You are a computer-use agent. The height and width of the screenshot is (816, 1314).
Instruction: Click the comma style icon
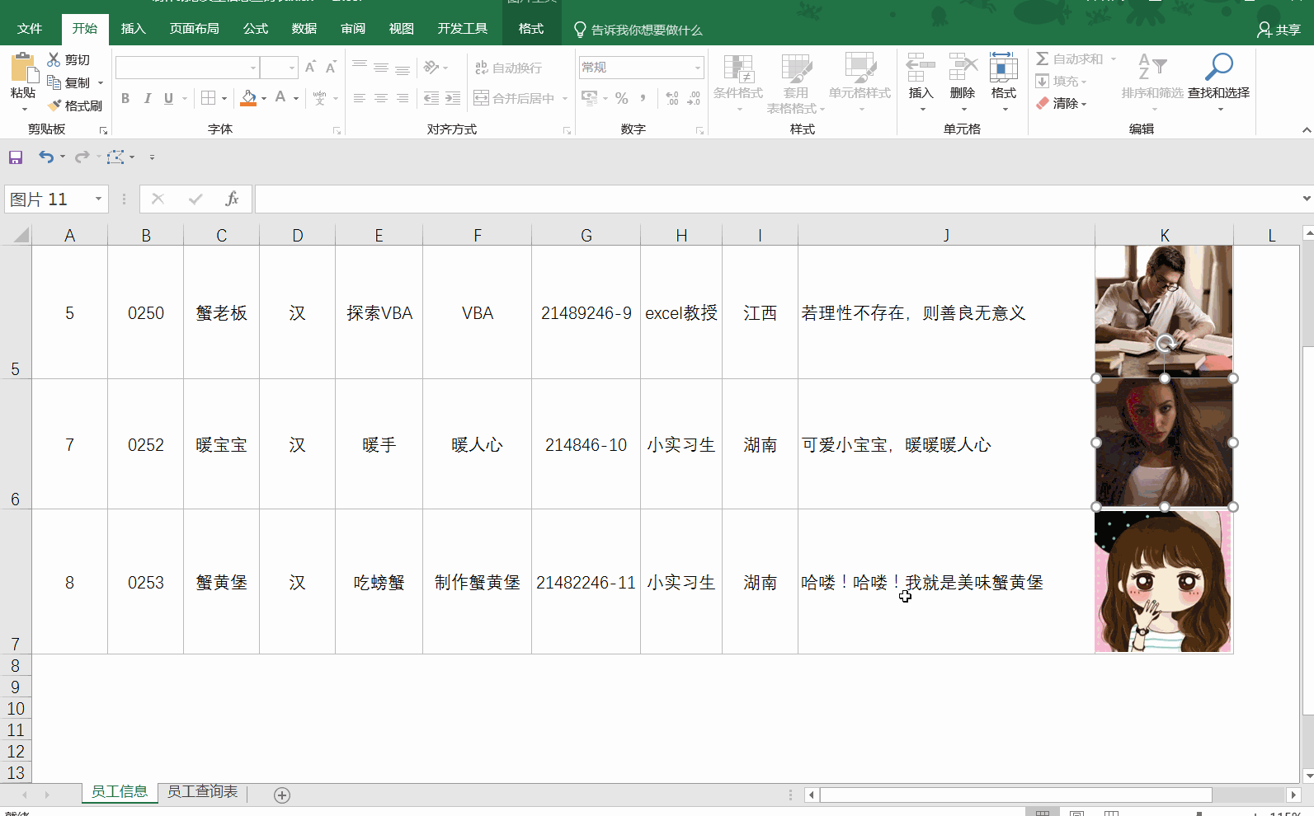643,98
